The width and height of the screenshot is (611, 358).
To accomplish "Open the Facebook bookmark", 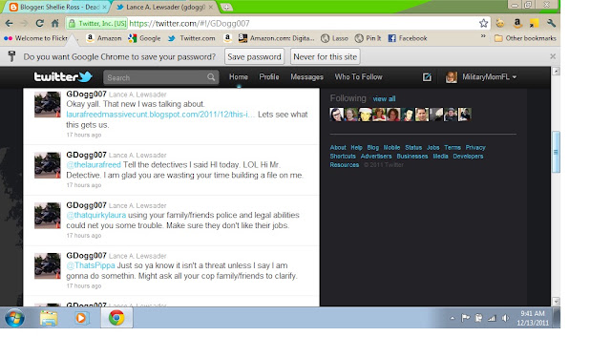I will click(408, 38).
